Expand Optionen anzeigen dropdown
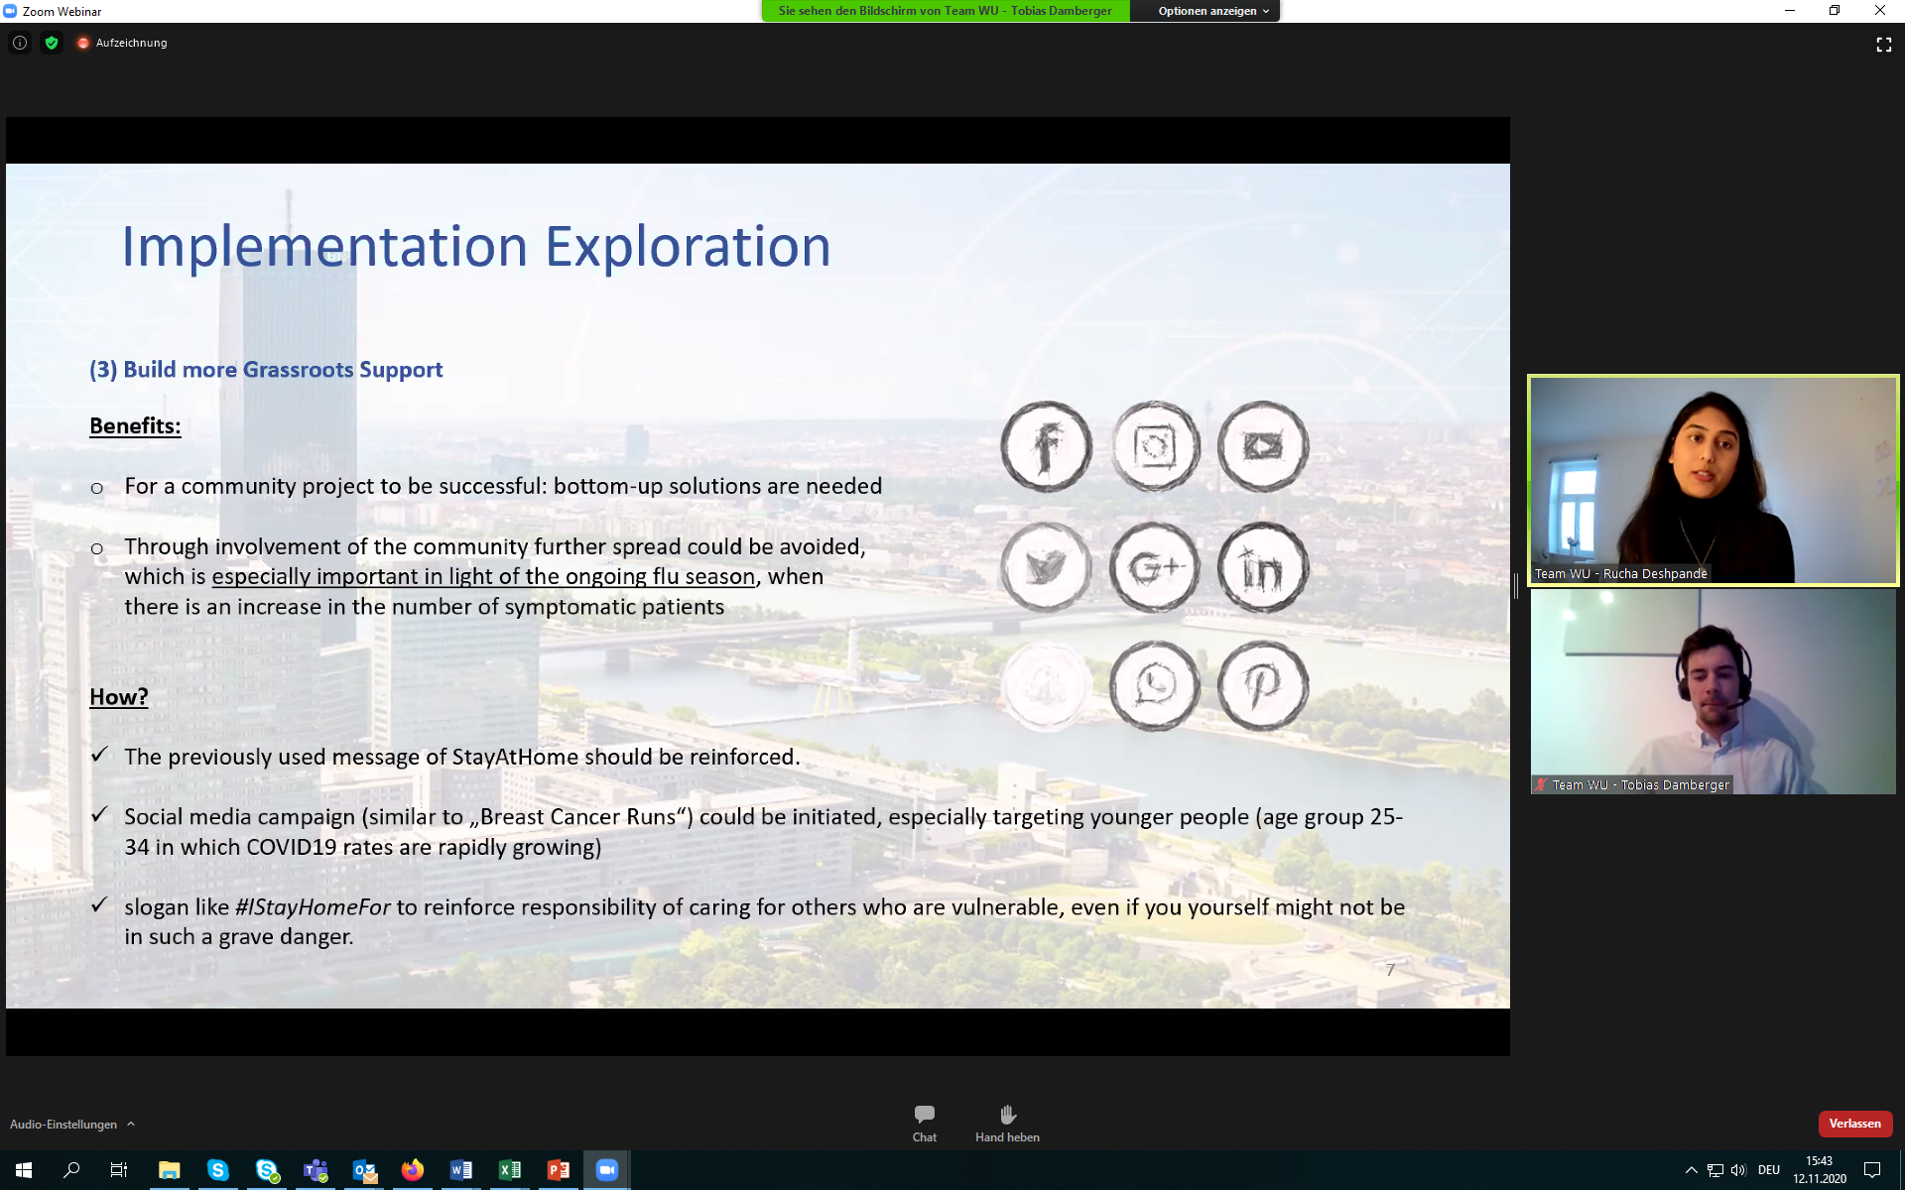The height and width of the screenshot is (1190, 1905). 1212,11
